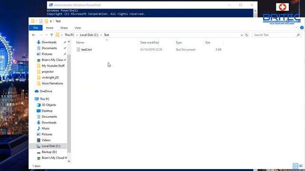Select the test2.txt file

pos(86,49)
